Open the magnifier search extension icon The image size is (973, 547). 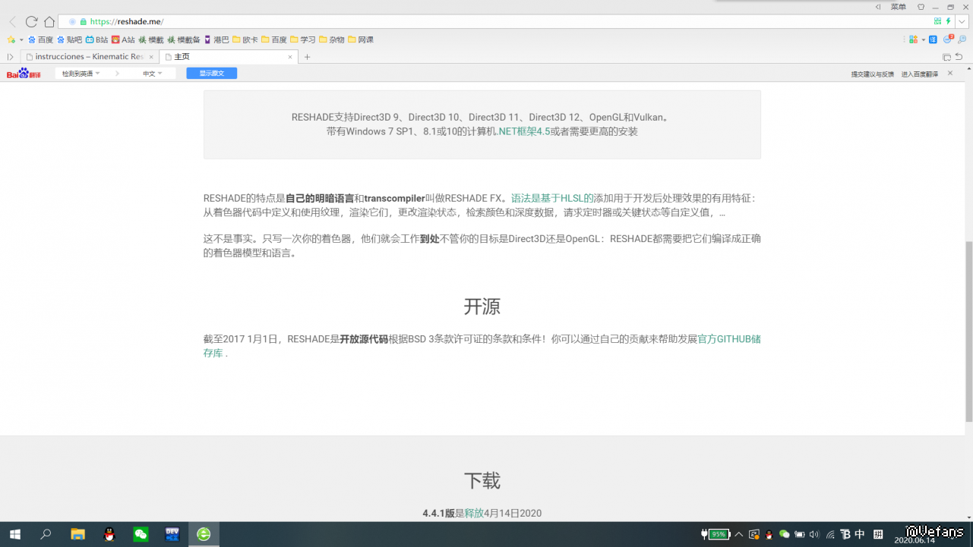[x=962, y=39]
